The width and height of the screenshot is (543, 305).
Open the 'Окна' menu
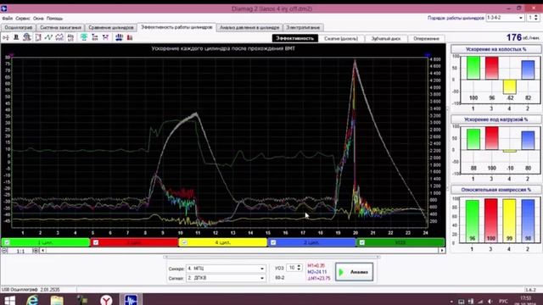pyautogui.click(x=38, y=19)
